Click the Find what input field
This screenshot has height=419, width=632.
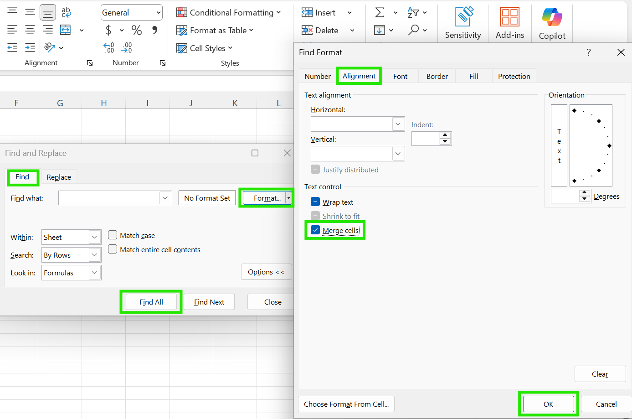(x=109, y=198)
